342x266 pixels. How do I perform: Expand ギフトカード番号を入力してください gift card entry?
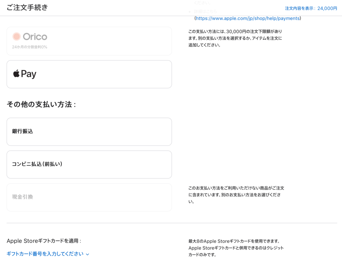[x=48, y=254]
